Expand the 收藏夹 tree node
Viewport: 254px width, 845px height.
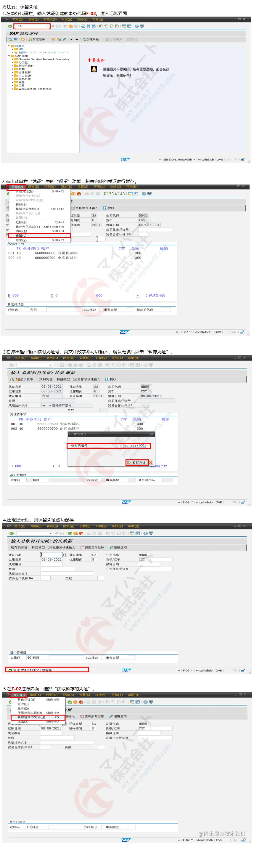(x=9, y=46)
